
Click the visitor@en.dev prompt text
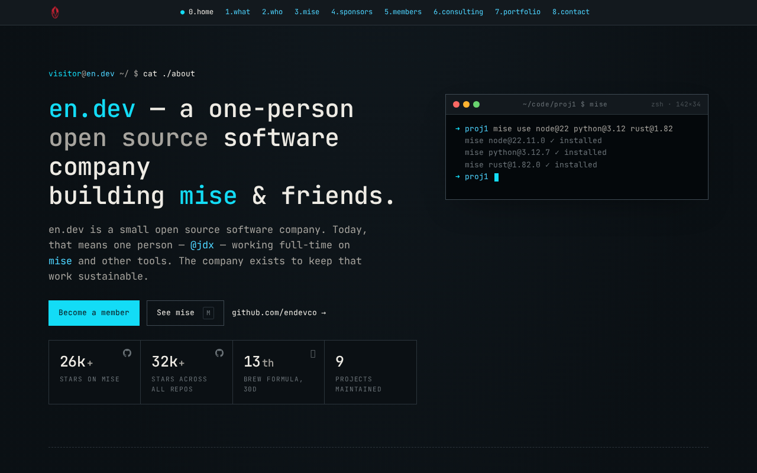pyautogui.click(x=82, y=74)
